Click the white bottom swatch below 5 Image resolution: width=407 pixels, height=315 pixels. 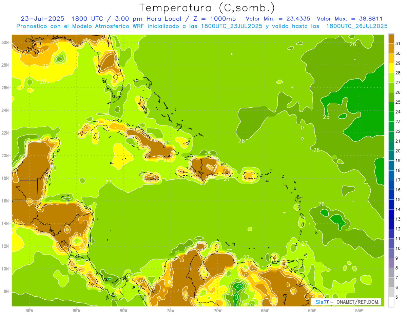(x=391, y=302)
